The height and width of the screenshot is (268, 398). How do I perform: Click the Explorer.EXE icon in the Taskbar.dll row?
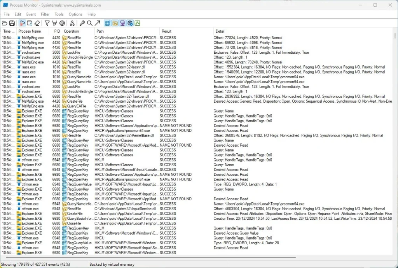[19, 96]
